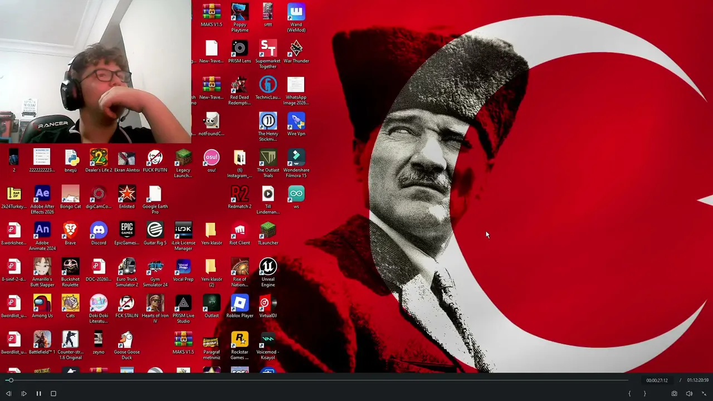Step forward one frame in the player

click(24, 394)
